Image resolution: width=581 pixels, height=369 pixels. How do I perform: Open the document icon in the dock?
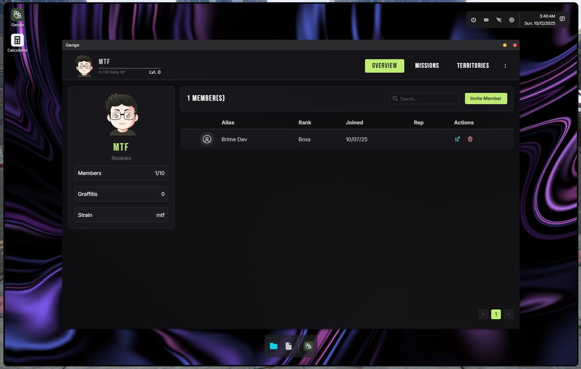[x=289, y=346]
